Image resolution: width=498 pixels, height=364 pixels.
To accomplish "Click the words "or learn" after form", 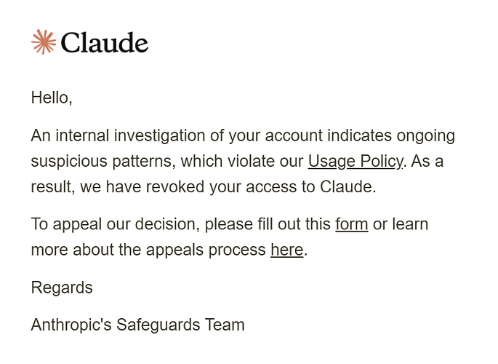I will [x=401, y=224].
